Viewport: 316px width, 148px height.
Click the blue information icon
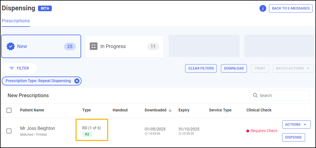point(263,8)
